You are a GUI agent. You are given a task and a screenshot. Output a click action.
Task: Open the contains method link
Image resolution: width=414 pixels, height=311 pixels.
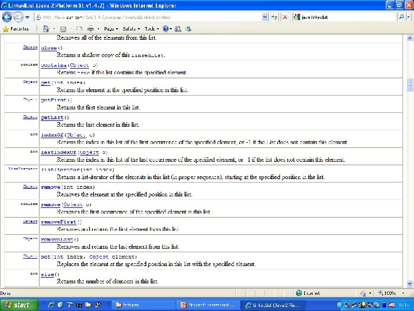[x=53, y=65]
